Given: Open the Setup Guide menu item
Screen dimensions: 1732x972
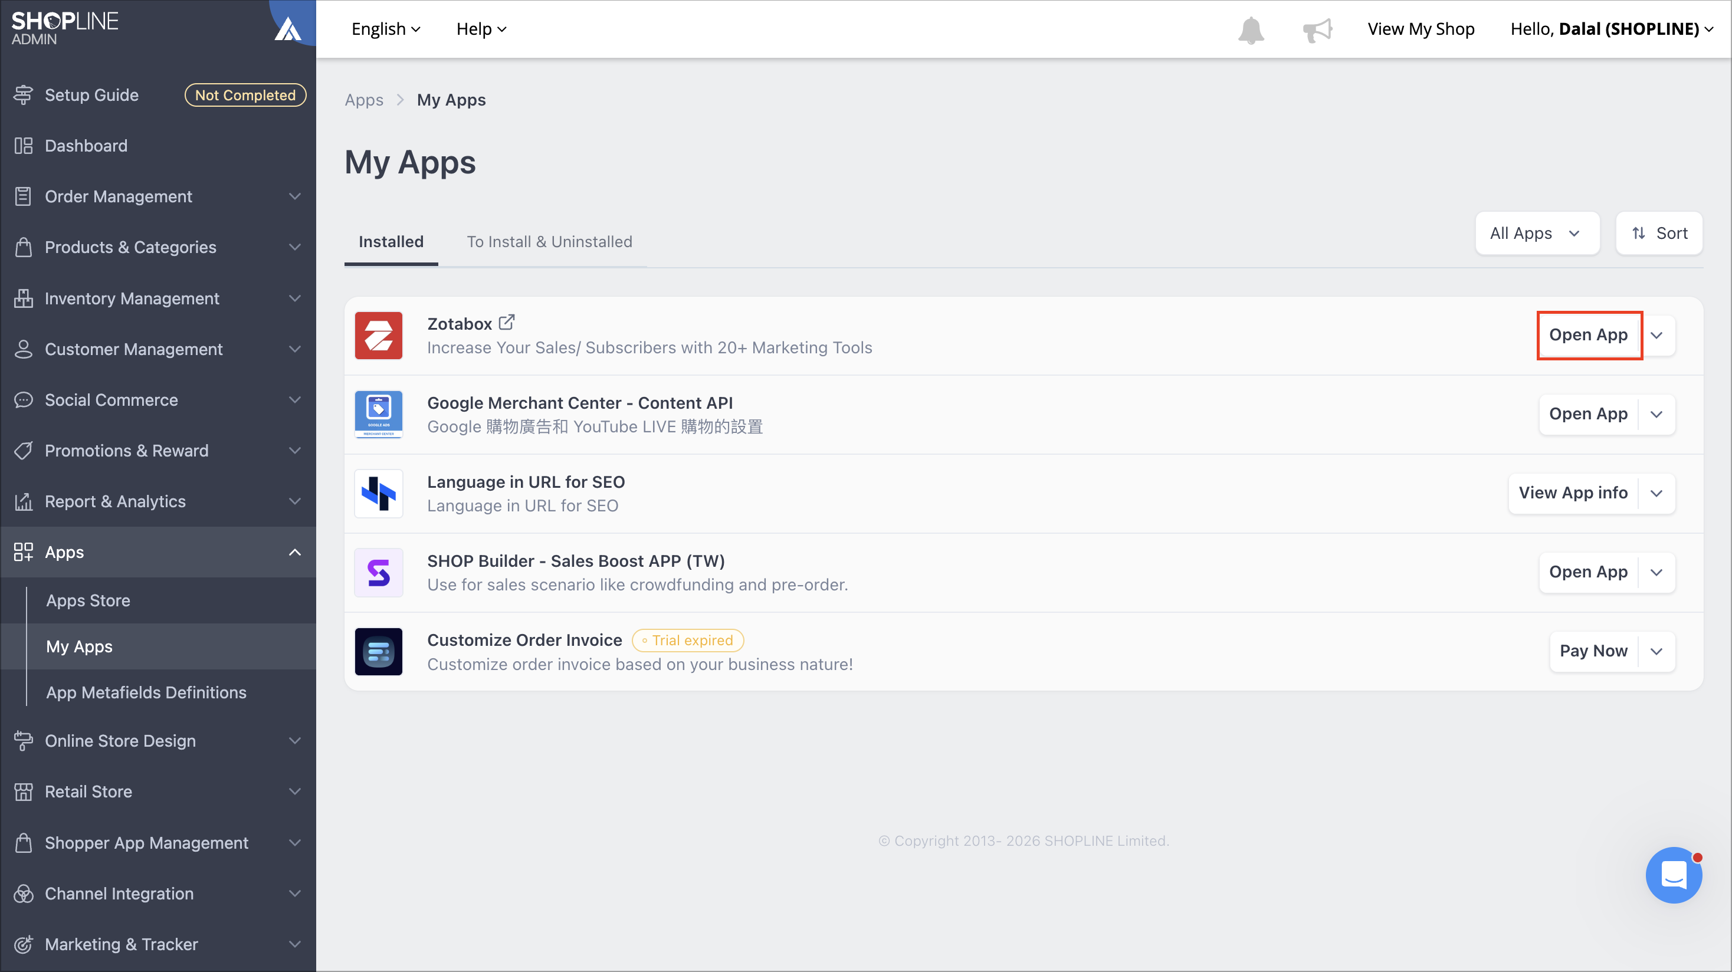Looking at the screenshot, I should click(91, 95).
